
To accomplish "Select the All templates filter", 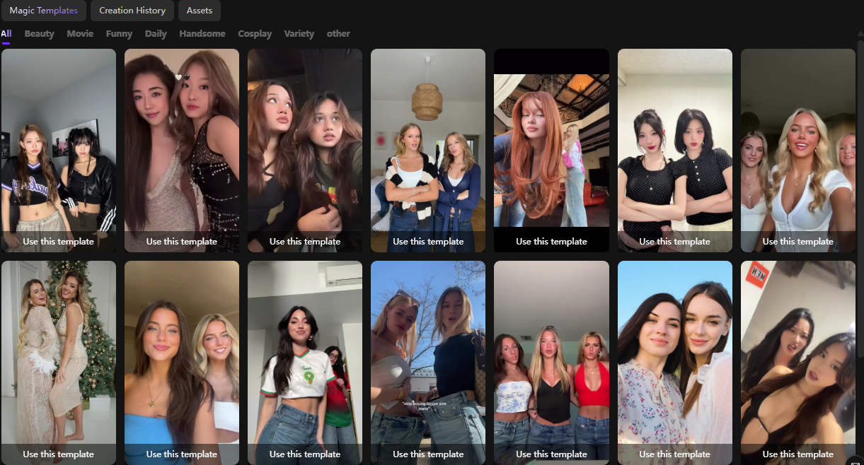I will [x=6, y=33].
